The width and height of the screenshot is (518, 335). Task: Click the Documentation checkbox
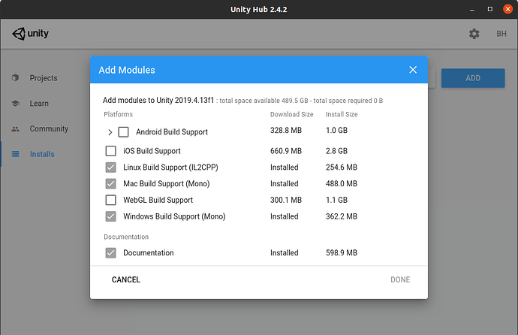tap(110, 253)
